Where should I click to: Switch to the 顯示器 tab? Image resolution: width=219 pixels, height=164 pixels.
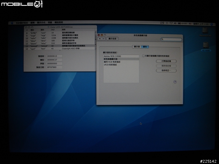pyautogui.click(x=137, y=46)
